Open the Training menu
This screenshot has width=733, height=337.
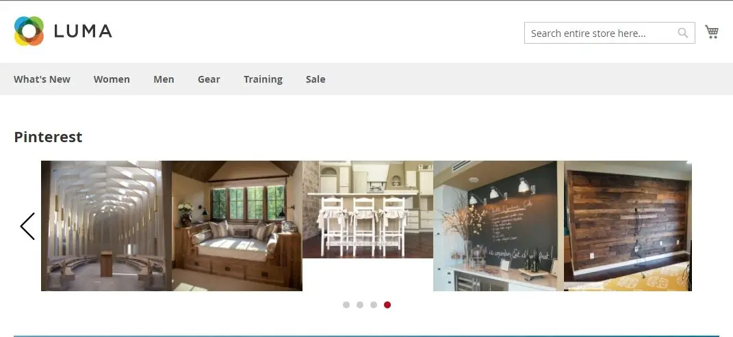pyautogui.click(x=263, y=79)
